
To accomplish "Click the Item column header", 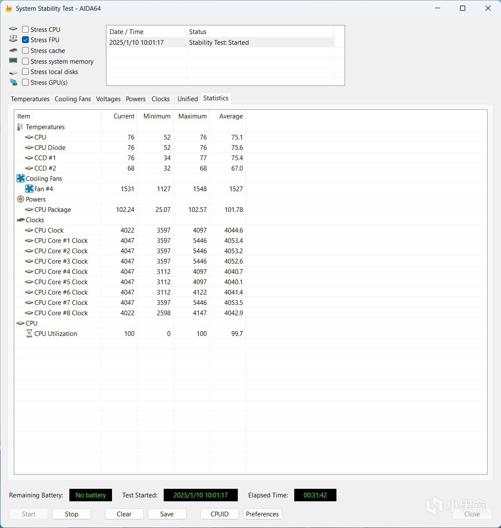I will coord(58,116).
